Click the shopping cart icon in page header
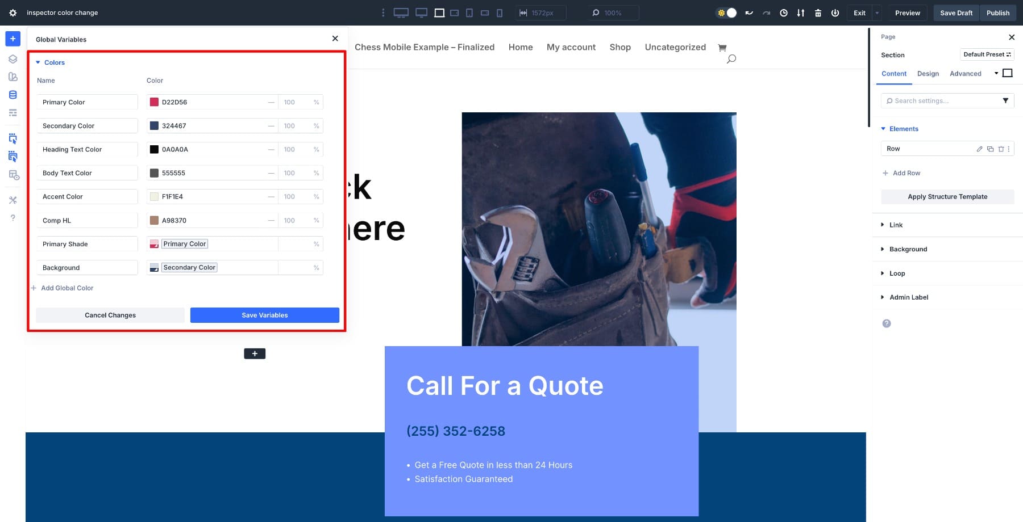The width and height of the screenshot is (1023, 522). [x=722, y=48]
